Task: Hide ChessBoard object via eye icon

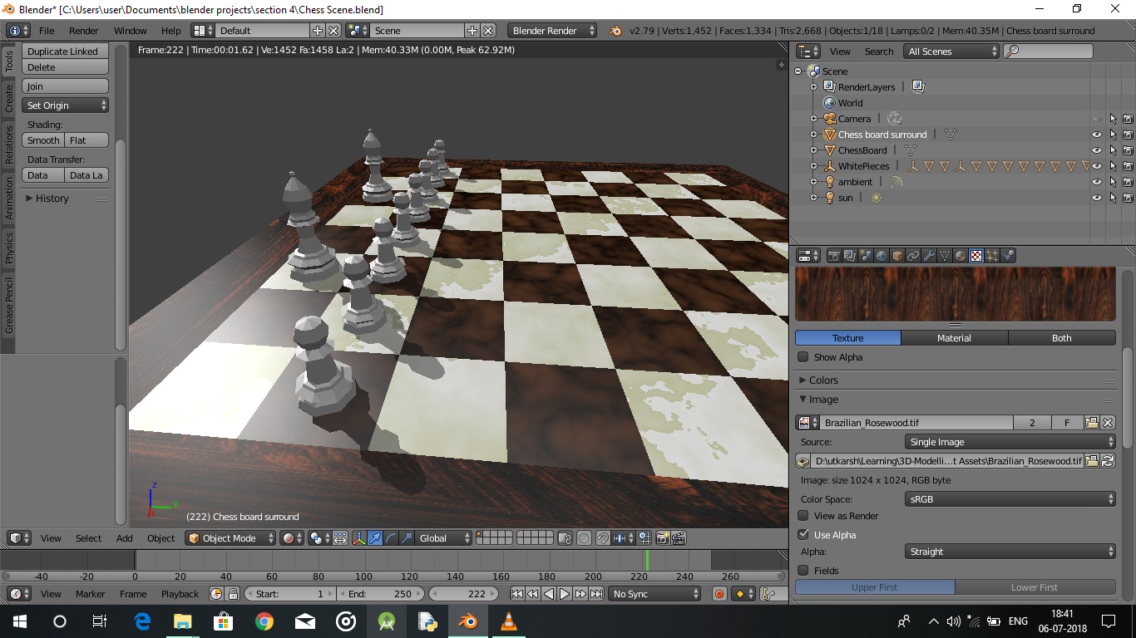Action: (x=1097, y=150)
